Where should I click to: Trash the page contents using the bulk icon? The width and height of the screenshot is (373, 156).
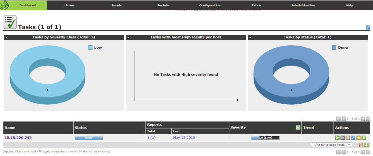point(361,145)
